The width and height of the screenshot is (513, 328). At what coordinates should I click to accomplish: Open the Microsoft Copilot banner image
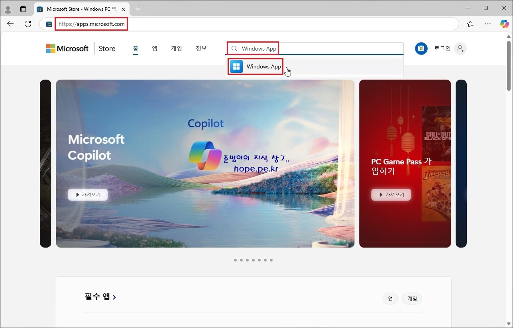(x=205, y=164)
